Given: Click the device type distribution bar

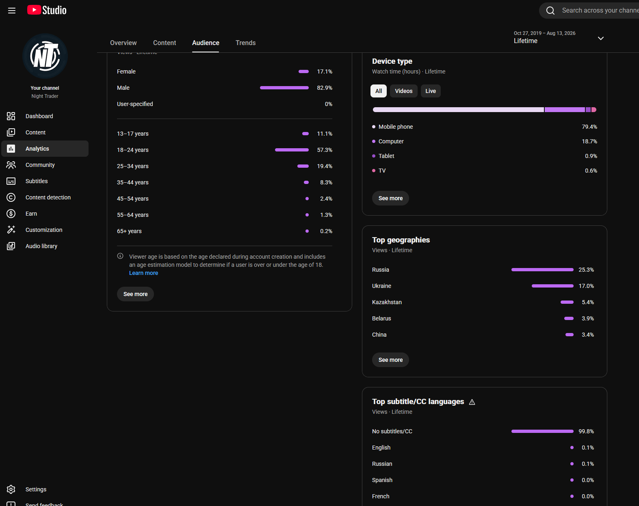Looking at the screenshot, I should coord(485,110).
